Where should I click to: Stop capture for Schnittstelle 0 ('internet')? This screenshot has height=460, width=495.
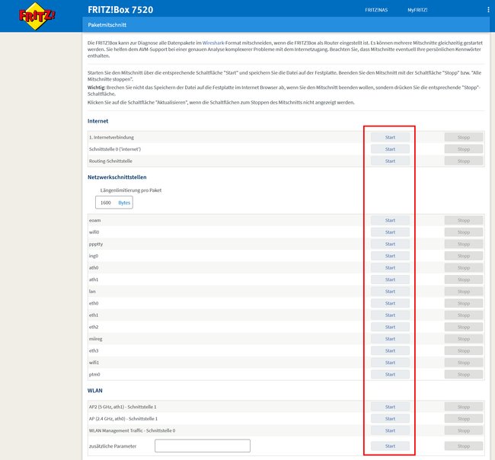point(464,149)
